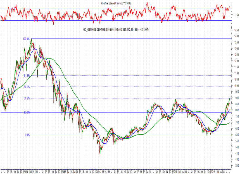The image size is (240, 174).
Task: Click the 1400 price axis value
Action: [x=236, y=36]
